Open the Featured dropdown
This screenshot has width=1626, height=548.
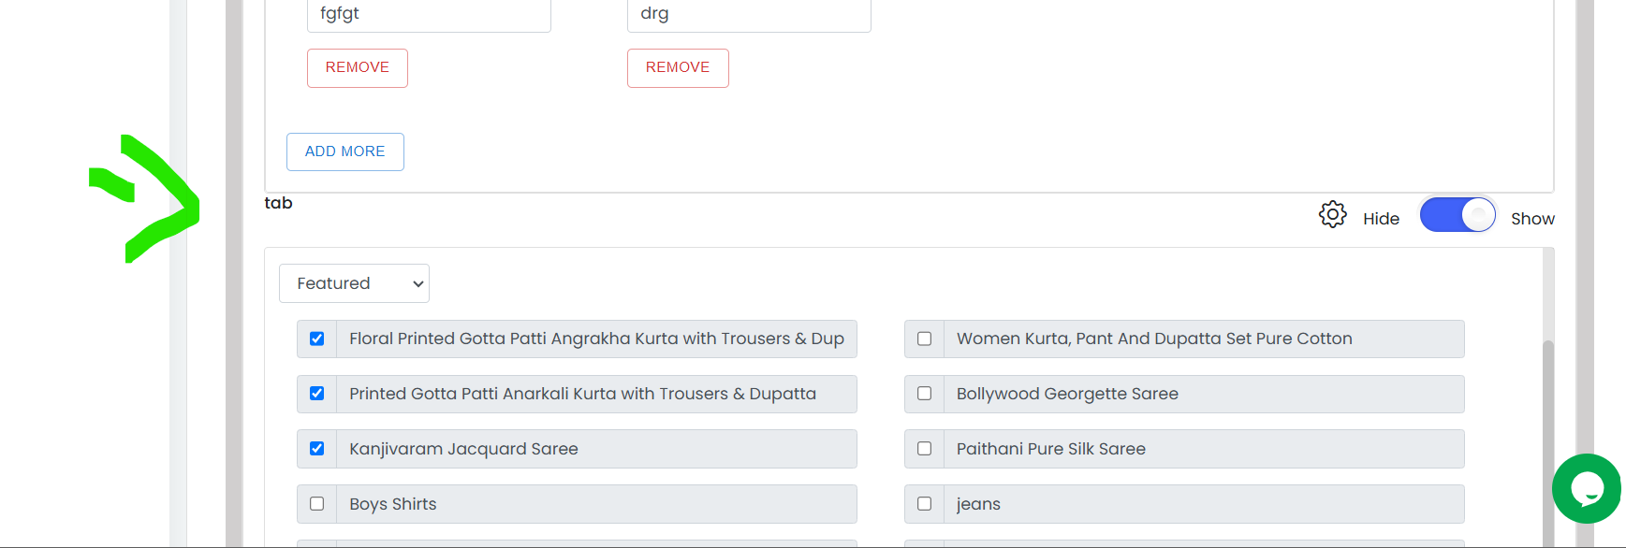[x=354, y=283]
